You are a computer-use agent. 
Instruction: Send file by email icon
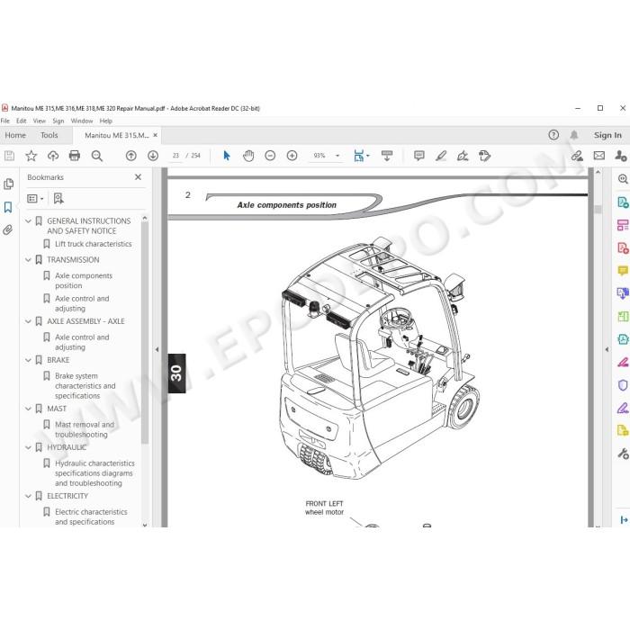599,156
